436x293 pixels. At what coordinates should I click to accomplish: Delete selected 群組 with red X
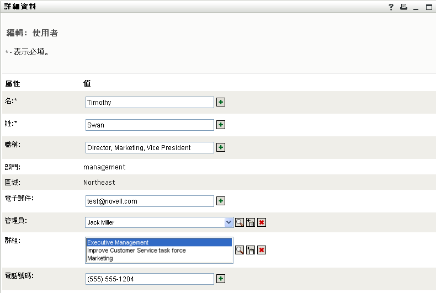point(262,250)
